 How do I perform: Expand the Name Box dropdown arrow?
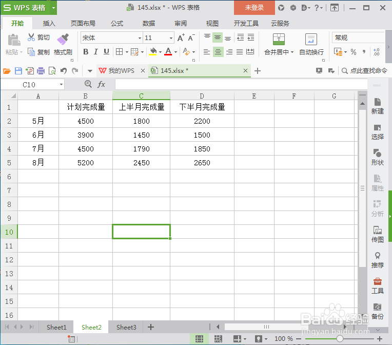point(61,85)
